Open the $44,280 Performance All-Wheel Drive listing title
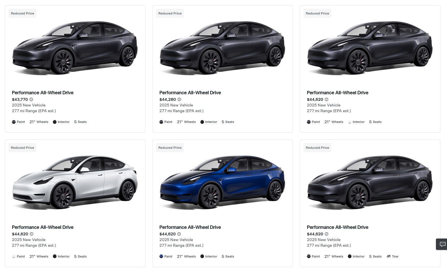This screenshot has height=272, width=447. [x=190, y=93]
